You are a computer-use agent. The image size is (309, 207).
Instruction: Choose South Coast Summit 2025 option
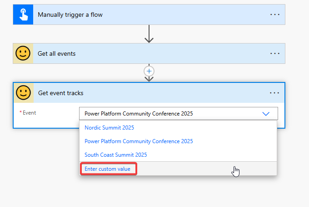(x=115, y=155)
